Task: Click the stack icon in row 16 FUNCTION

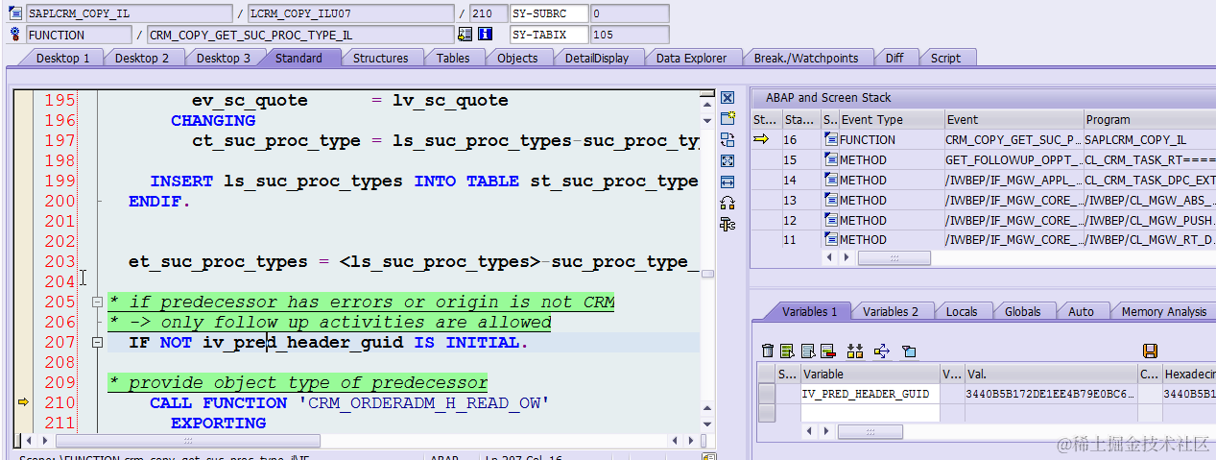Action: coord(830,140)
